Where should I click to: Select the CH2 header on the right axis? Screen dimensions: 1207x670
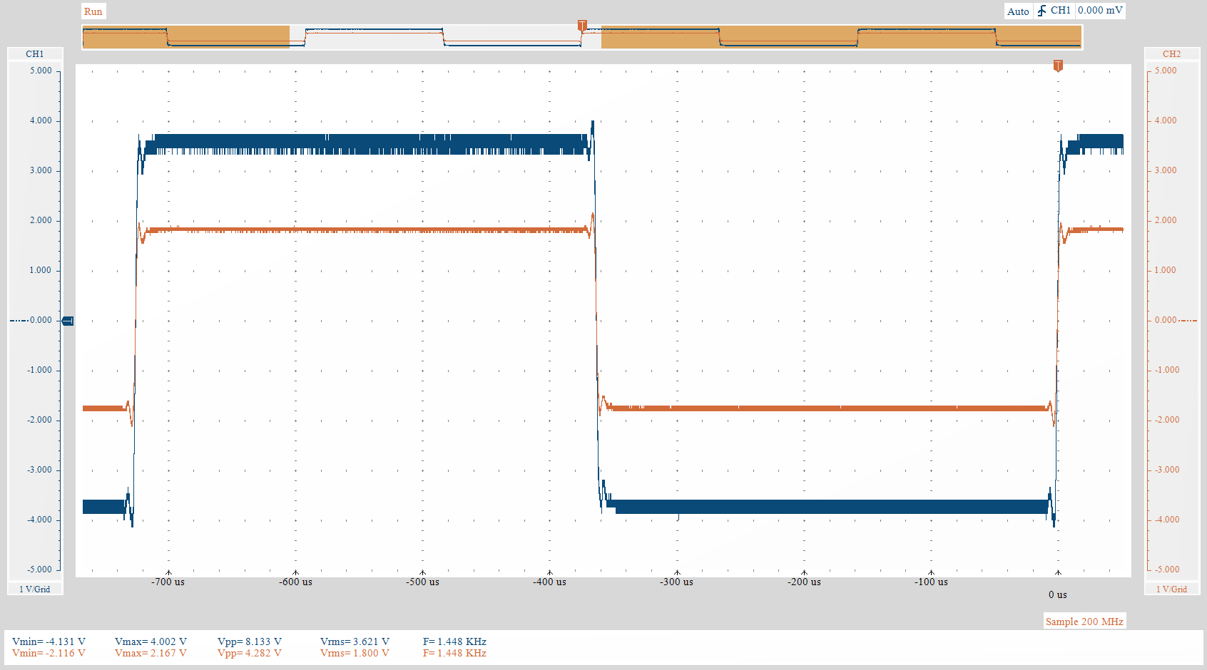(1171, 54)
